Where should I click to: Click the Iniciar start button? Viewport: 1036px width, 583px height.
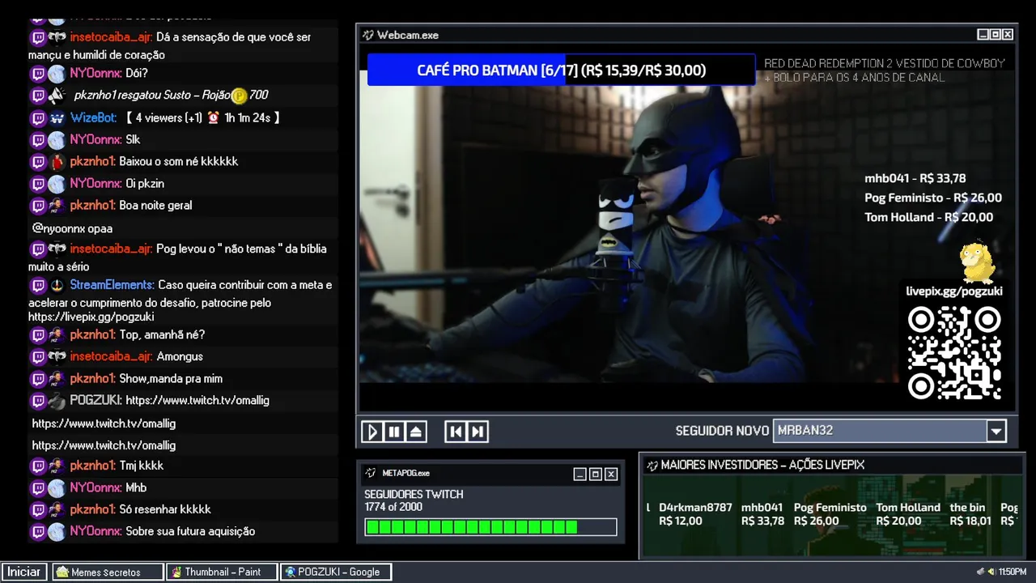23,572
